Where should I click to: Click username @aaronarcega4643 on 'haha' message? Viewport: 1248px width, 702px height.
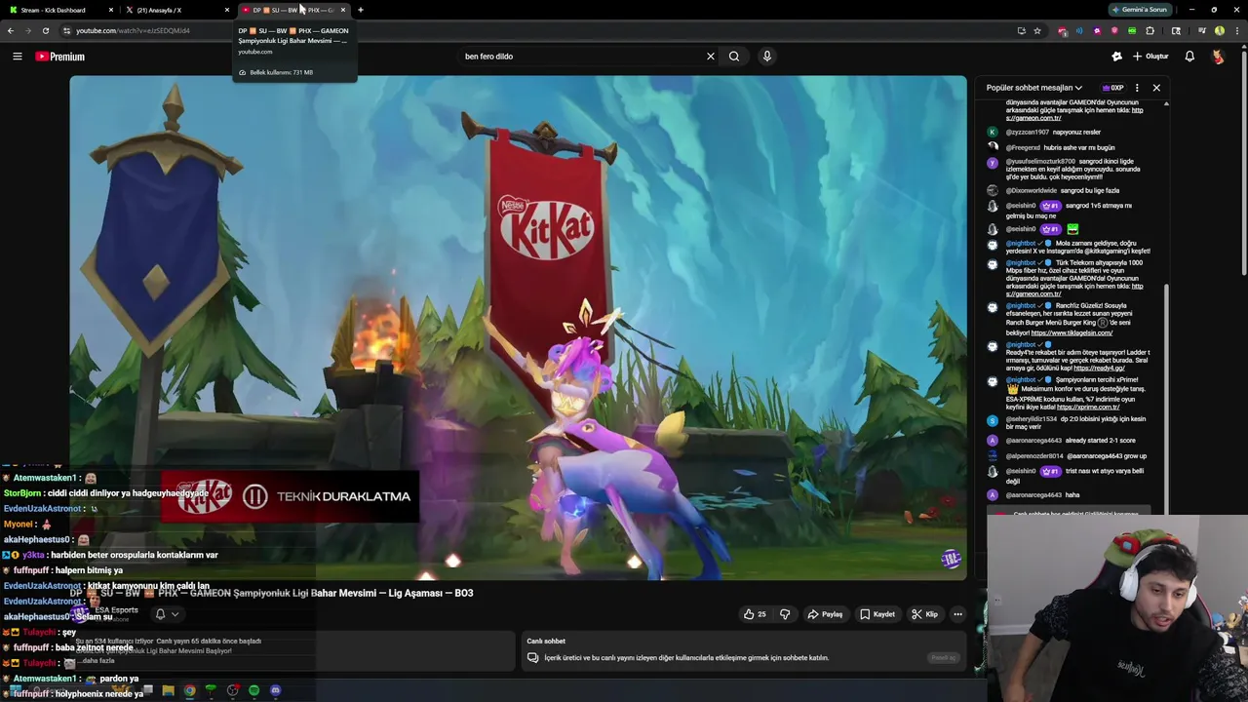[1033, 494]
